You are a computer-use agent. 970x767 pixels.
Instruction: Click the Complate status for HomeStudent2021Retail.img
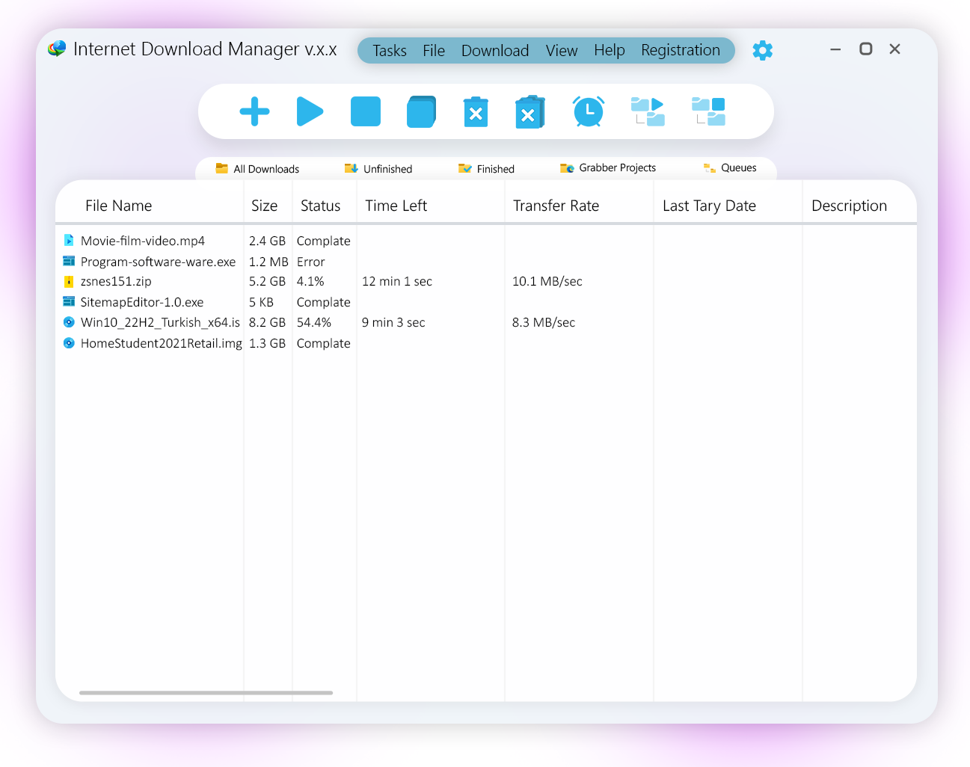[x=324, y=343]
